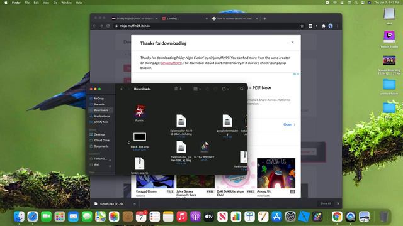Open Finder action menu with ellipsis icon
The image size is (403, 226).
click(225, 89)
